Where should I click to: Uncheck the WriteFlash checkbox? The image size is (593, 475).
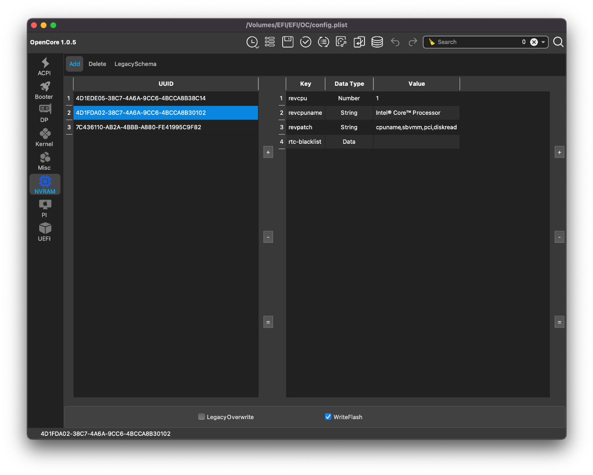328,417
